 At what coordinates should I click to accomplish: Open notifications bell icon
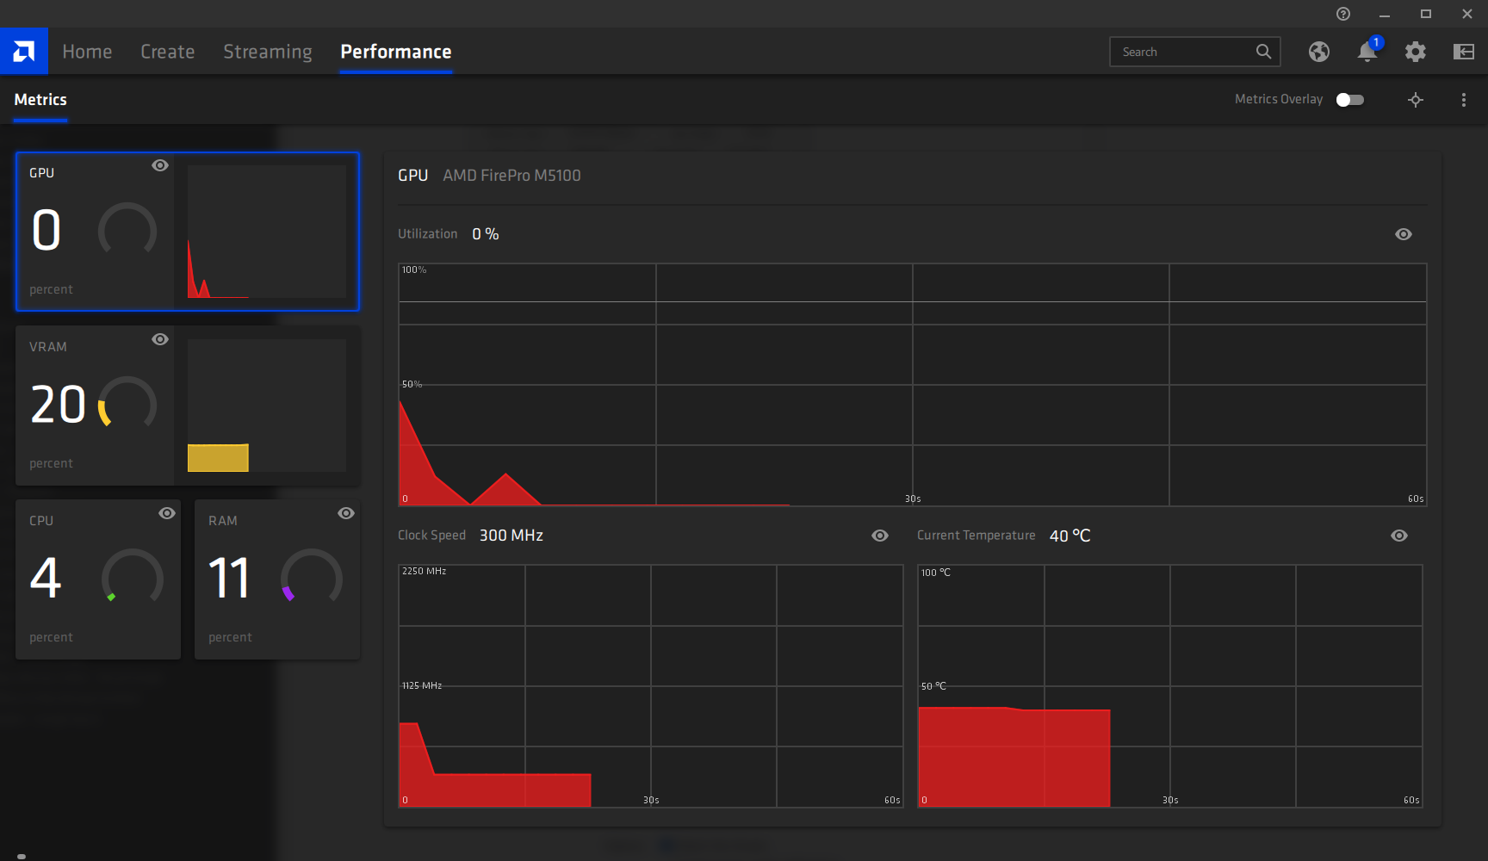[x=1367, y=52]
